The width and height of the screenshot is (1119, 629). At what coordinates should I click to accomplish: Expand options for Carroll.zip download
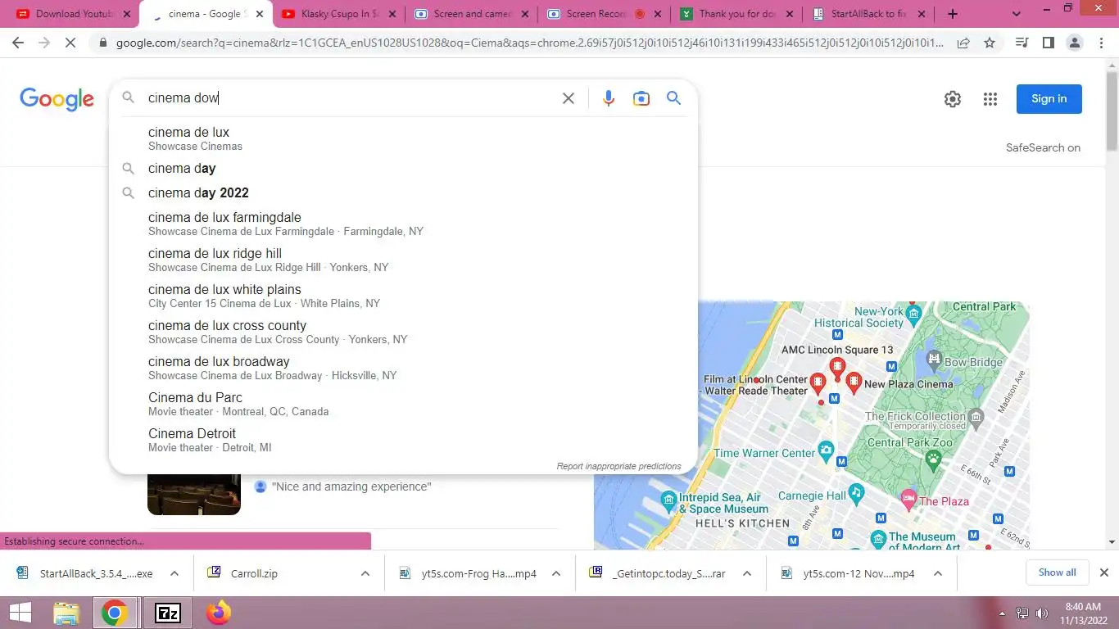365,573
